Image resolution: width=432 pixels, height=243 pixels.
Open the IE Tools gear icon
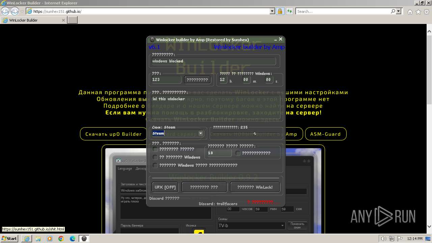click(427, 12)
